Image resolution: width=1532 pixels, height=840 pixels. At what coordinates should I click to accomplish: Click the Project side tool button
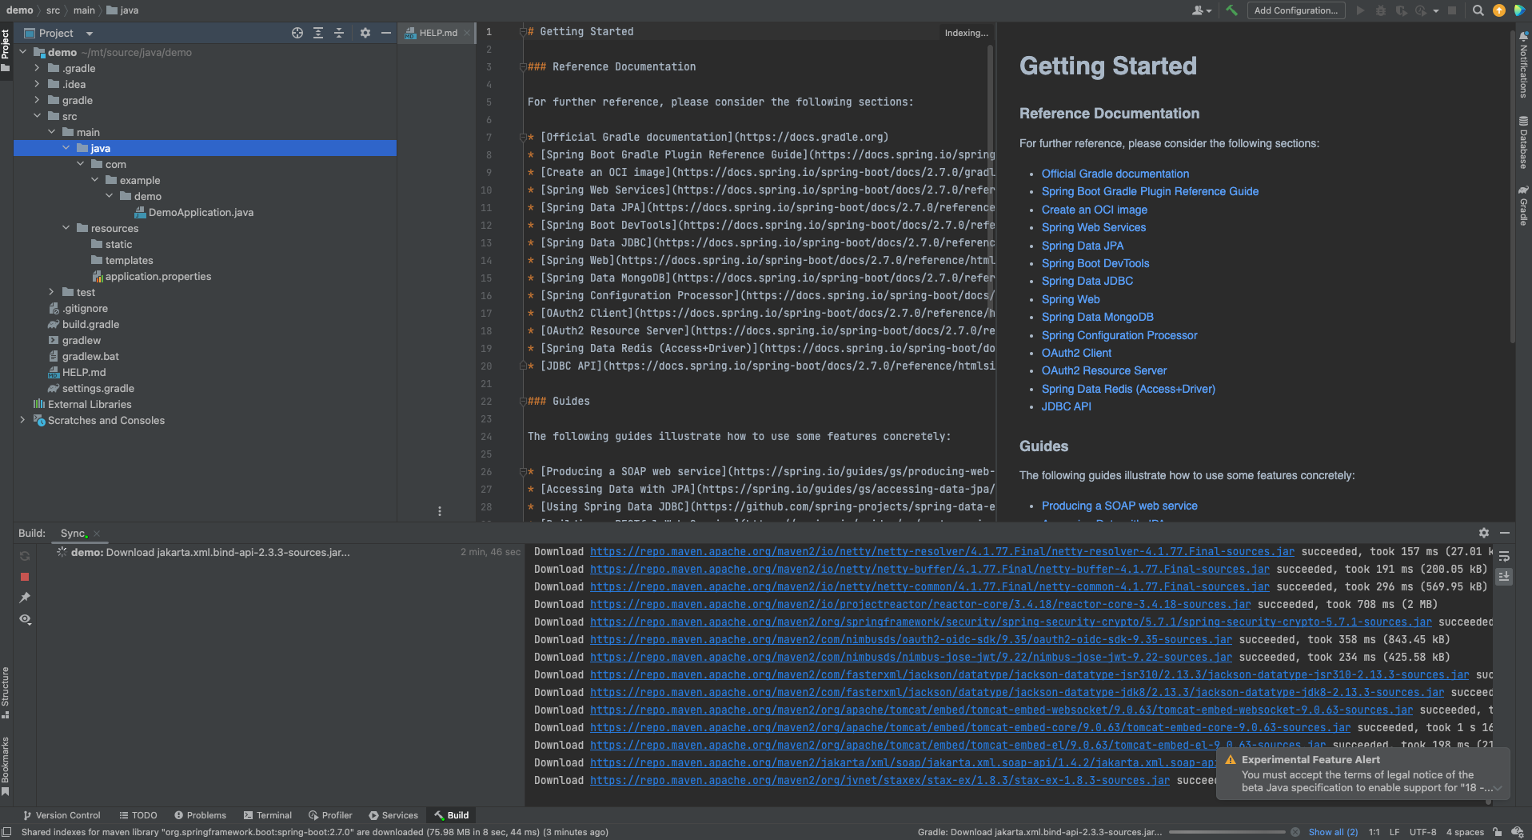coord(6,50)
